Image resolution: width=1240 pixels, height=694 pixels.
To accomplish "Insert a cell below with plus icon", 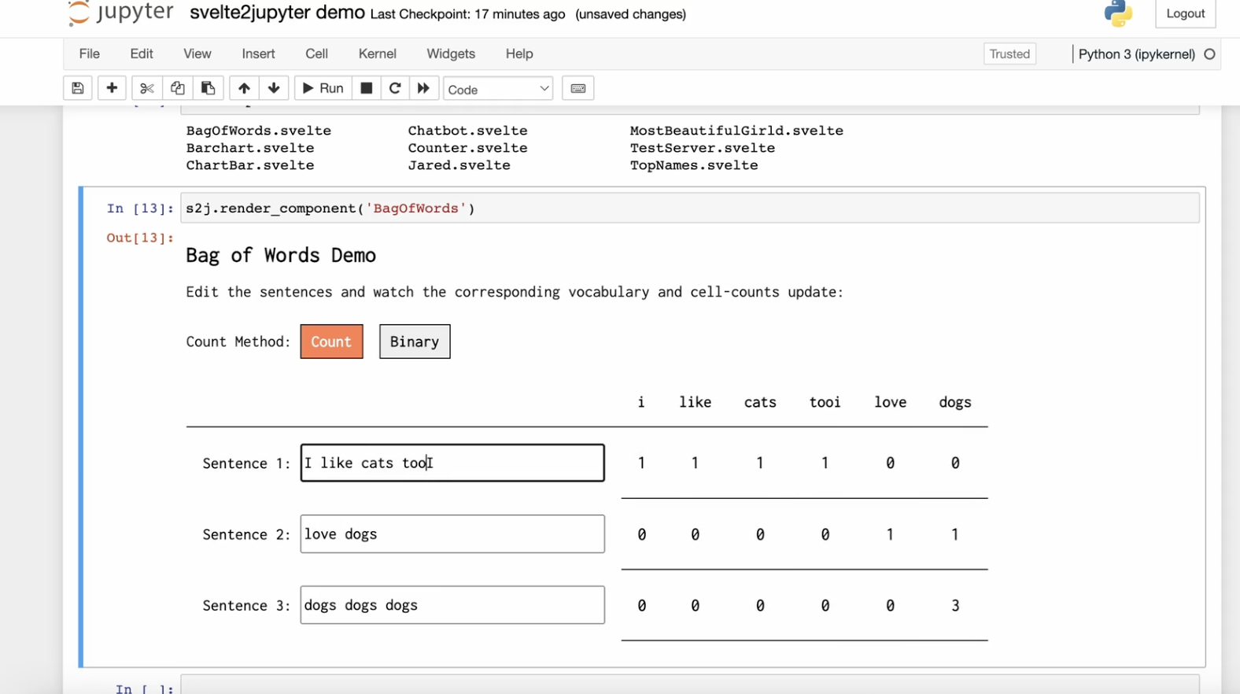I will tap(112, 88).
